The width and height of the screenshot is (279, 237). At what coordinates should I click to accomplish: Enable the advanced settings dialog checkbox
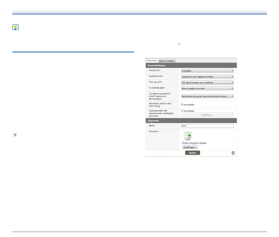click(182, 111)
